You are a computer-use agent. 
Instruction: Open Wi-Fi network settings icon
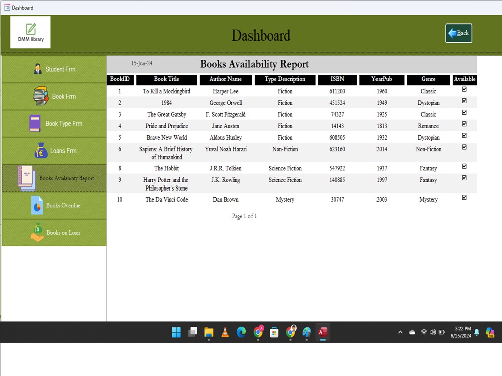(424, 332)
